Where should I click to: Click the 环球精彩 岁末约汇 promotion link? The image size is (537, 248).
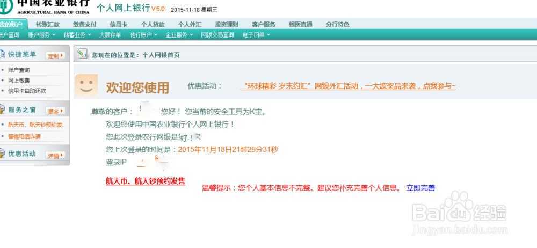pos(348,86)
